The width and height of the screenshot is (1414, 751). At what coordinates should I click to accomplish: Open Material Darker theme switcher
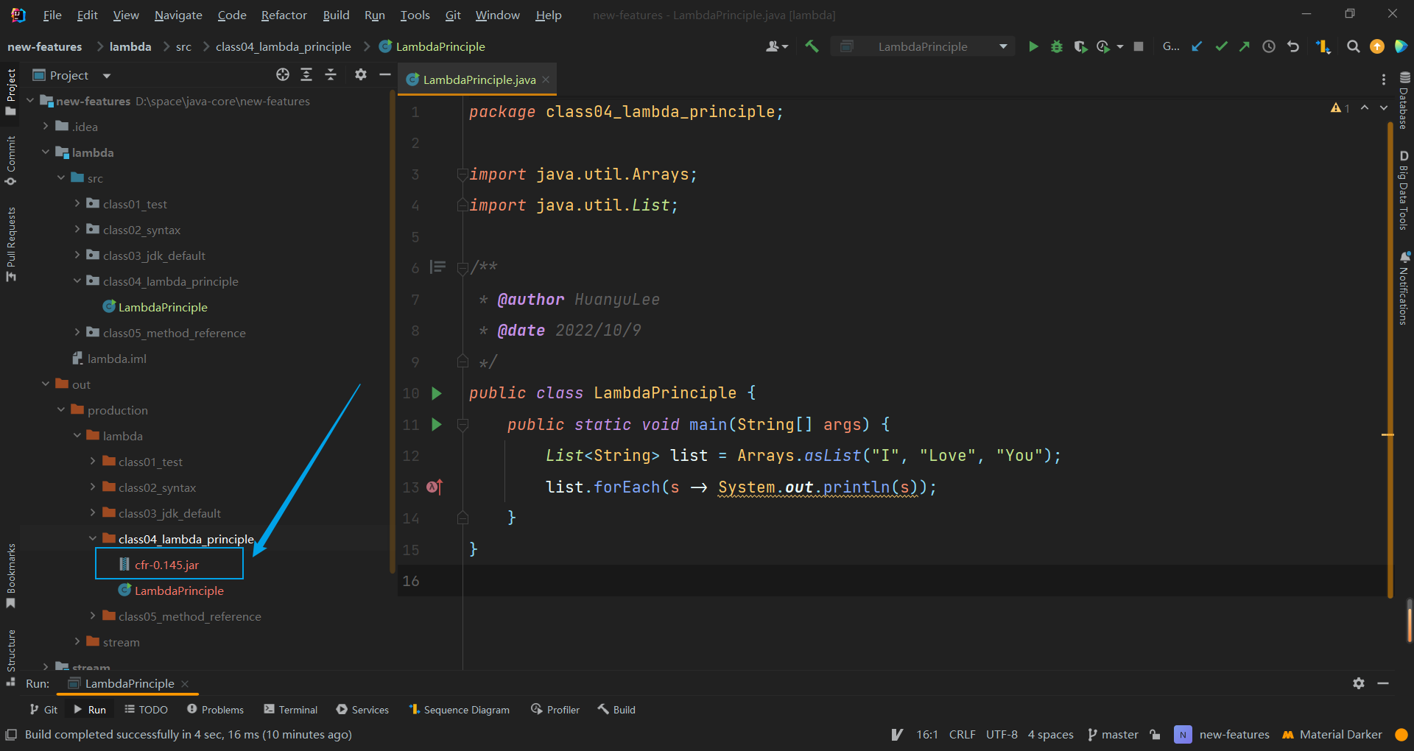tap(1332, 734)
